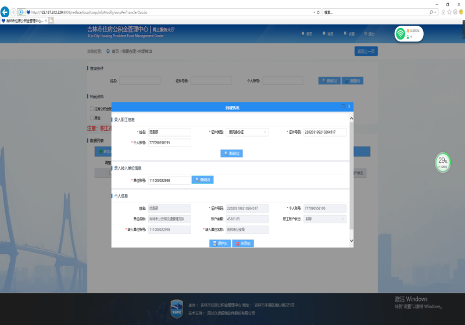Click 查询 button beside 单位账号 field
Image resolution: width=465 pixels, height=325 pixels.
tap(203, 180)
